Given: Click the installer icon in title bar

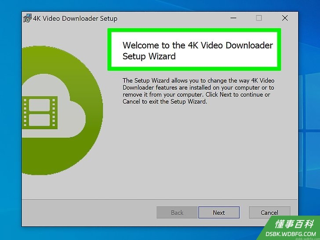Looking at the screenshot, I should 27,18.
